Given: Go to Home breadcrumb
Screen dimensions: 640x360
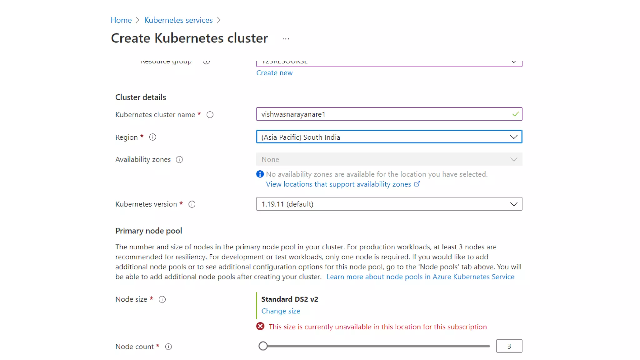Looking at the screenshot, I should (x=121, y=20).
